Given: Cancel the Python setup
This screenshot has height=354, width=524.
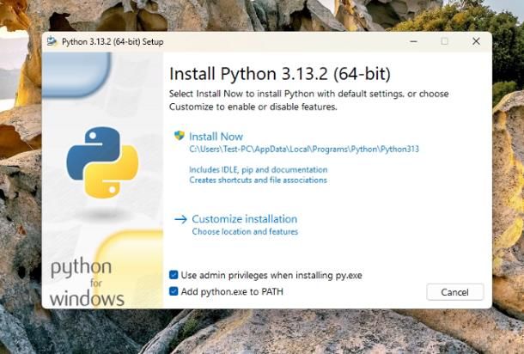Looking at the screenshot, I should point(454,292).
